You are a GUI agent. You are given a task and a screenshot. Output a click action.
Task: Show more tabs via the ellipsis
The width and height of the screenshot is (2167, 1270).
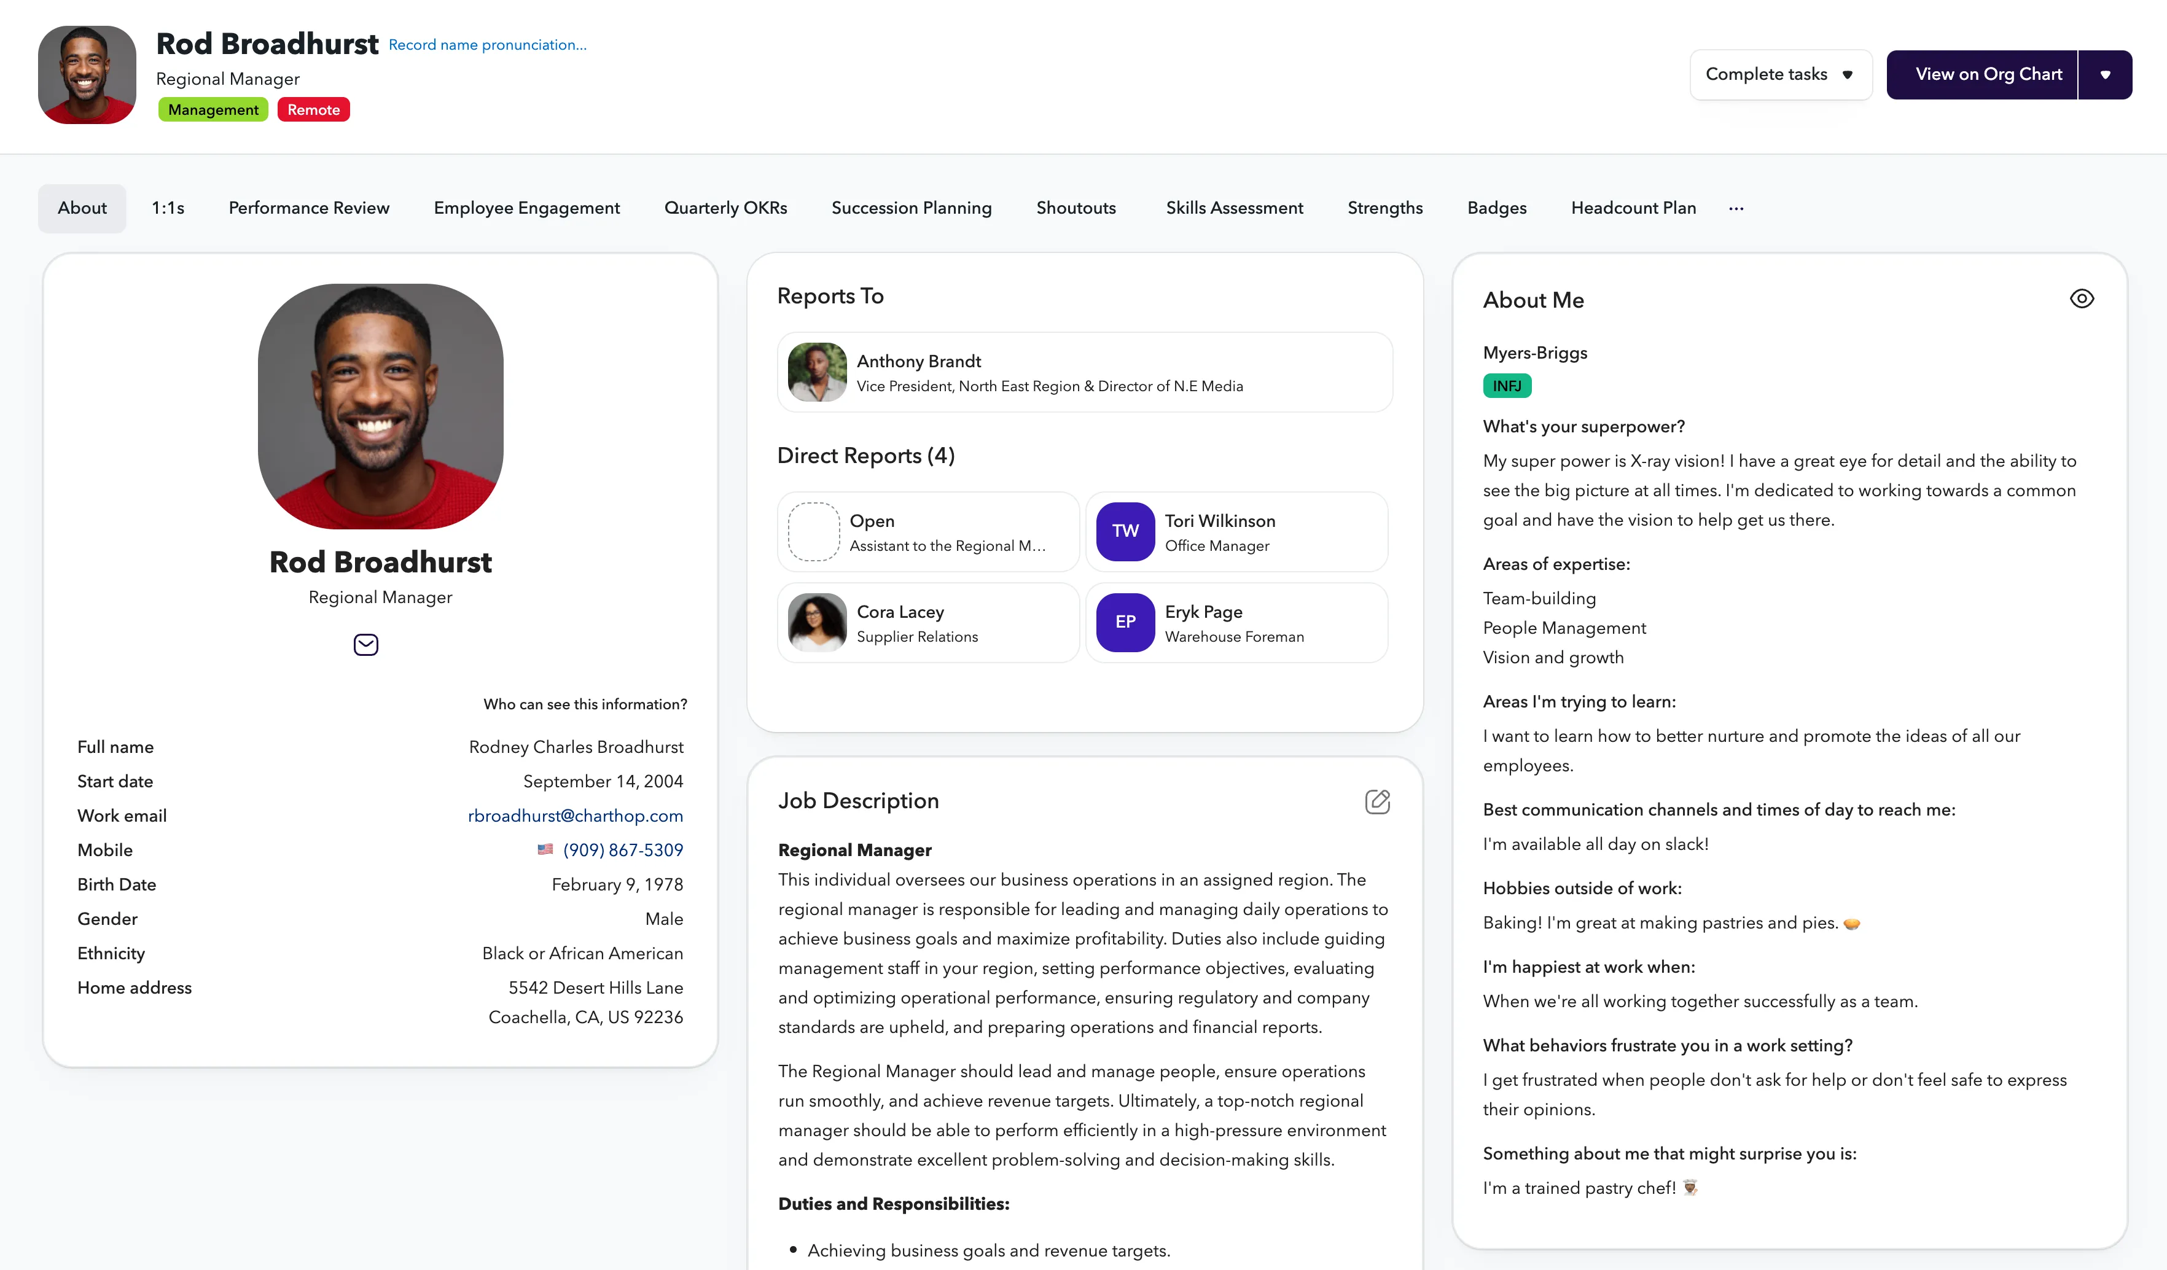point(1736,208)
